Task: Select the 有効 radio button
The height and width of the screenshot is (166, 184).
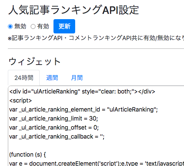Action: pyautogui.click(x=33, y=27)
